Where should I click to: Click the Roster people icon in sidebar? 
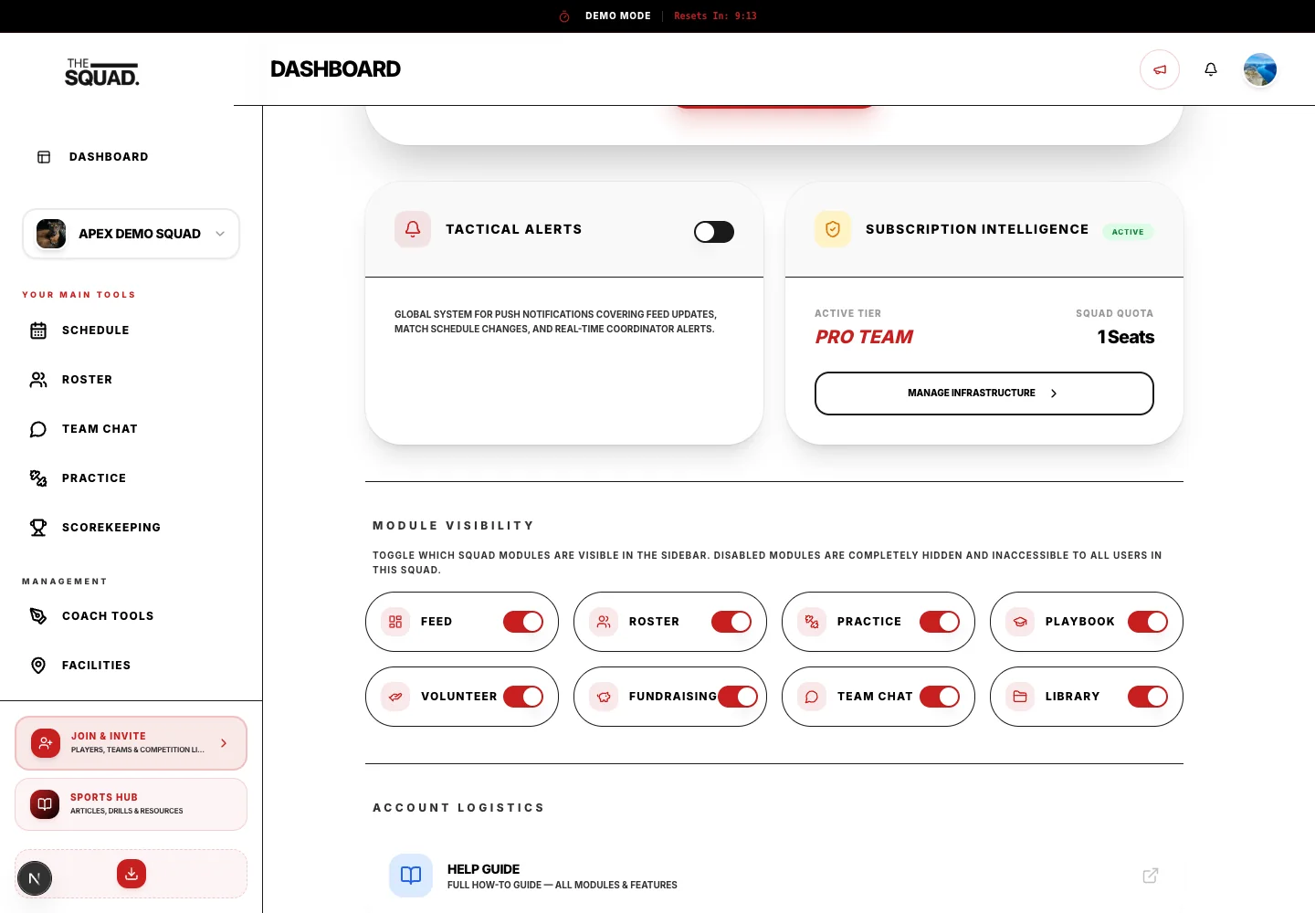pos(38,380)
